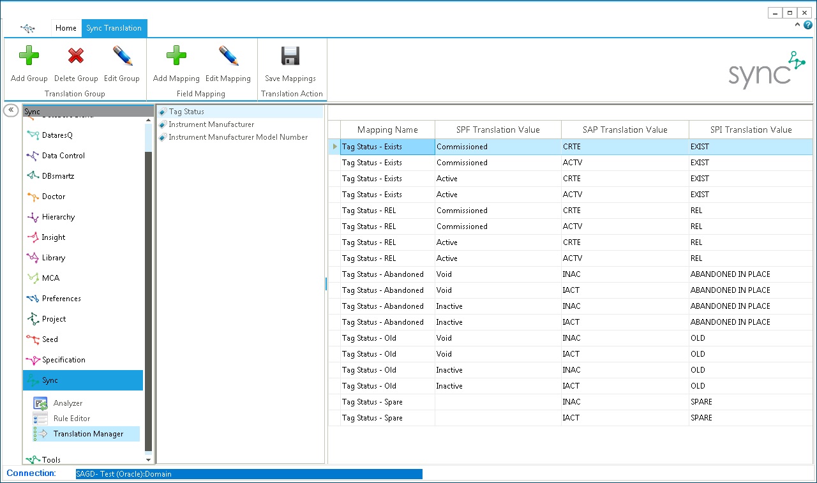Viewport: 817px width, 483px height.
Task: Open the help question mark icon
Action: pos(808,25)
